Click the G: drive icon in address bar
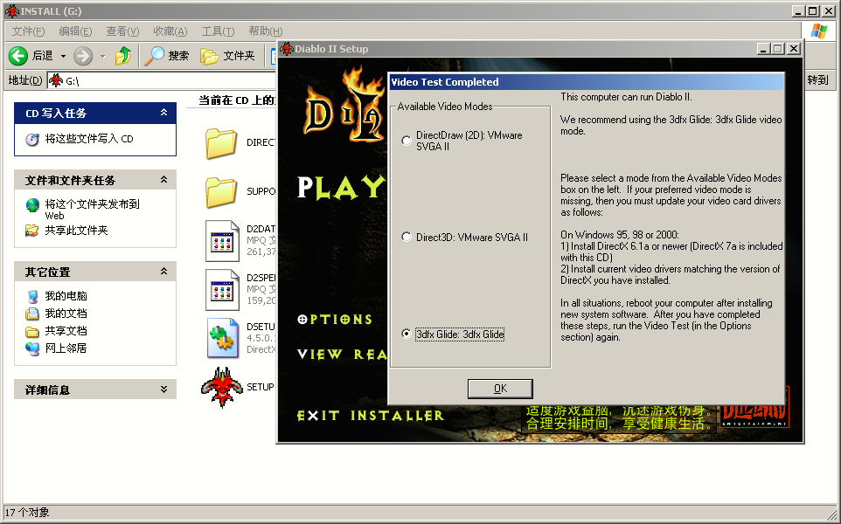 (56, 81)
